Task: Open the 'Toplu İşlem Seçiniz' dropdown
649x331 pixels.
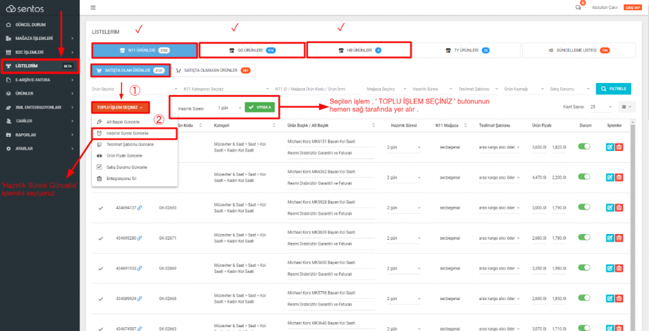Action: [120, 108]
